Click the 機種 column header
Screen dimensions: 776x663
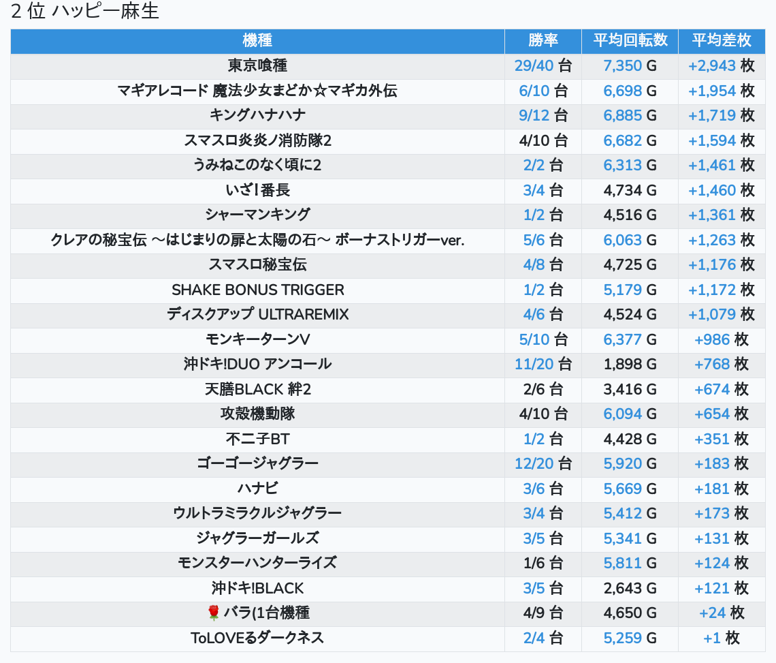(x=257, y=40)
